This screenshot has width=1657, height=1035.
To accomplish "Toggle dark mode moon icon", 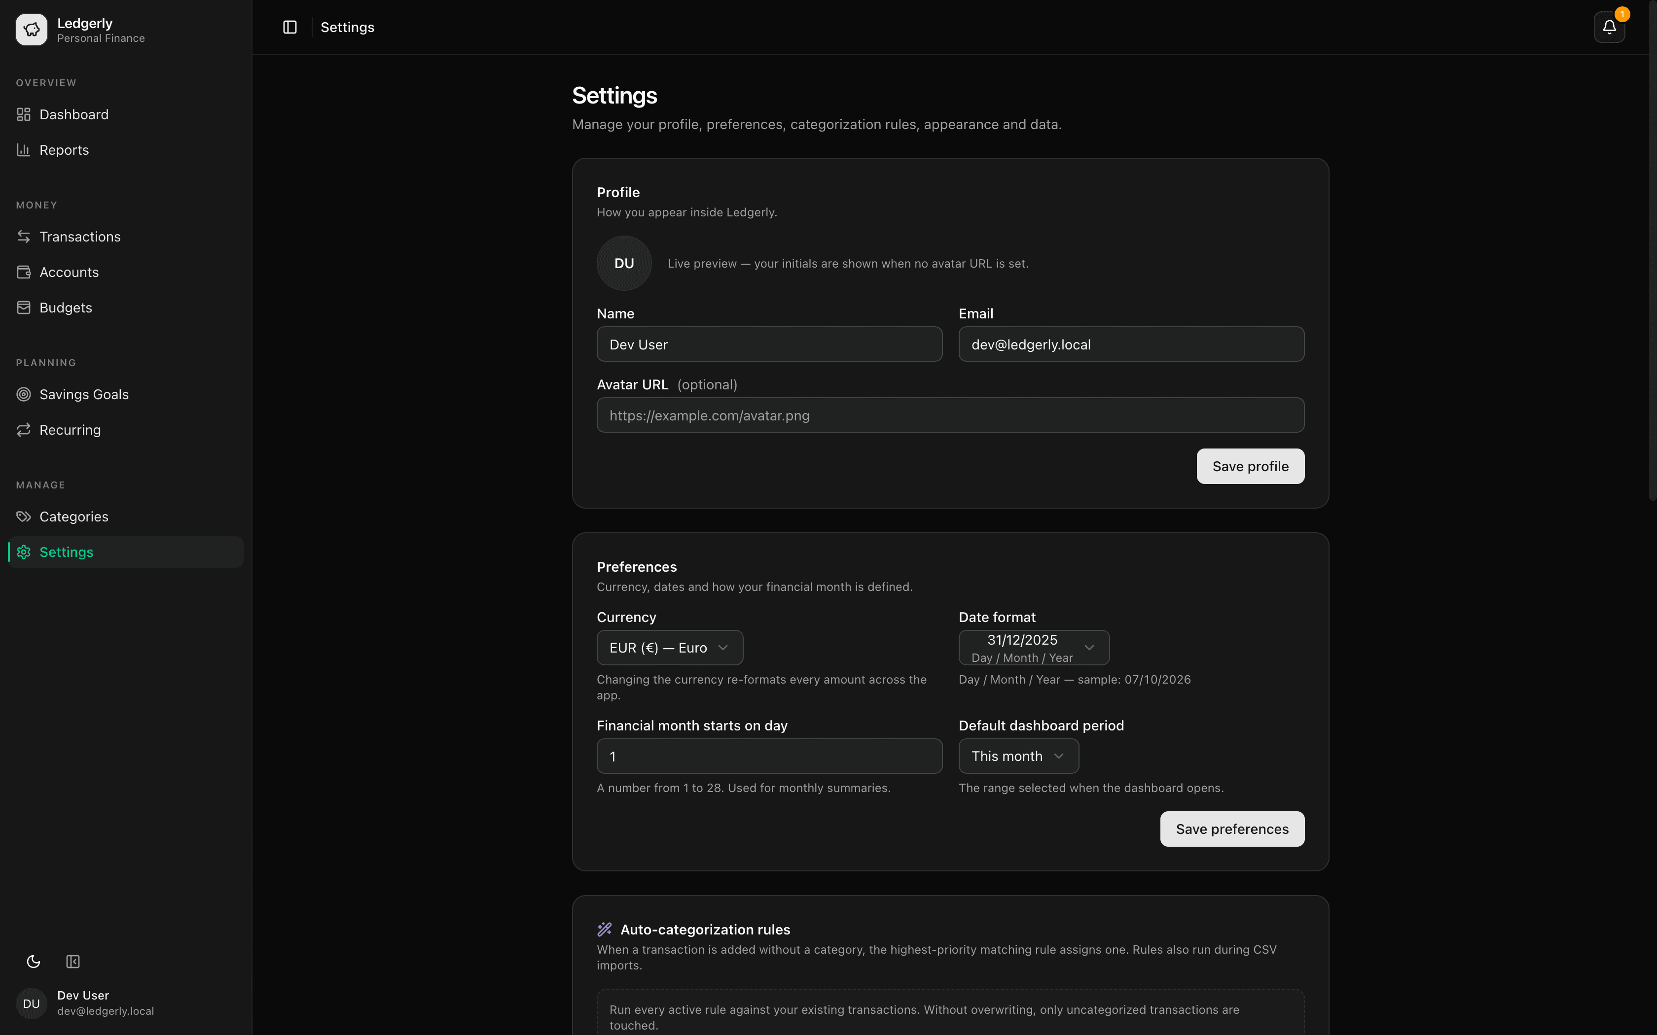I will tap(34, 962).
